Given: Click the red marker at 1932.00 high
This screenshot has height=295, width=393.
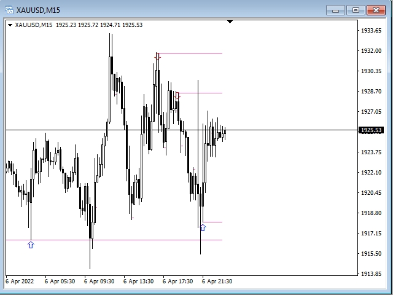Looking at the screenshot, I should tap(157, 56).
